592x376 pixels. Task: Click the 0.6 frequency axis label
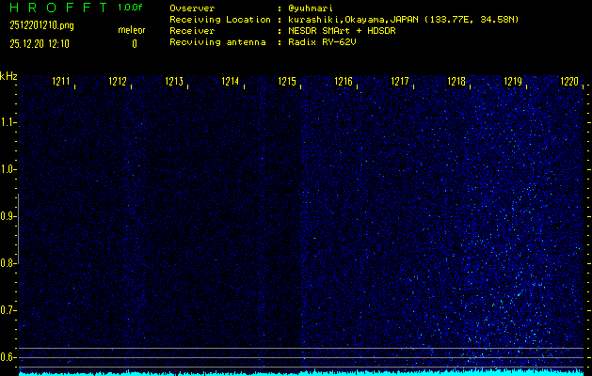[7, 357]
